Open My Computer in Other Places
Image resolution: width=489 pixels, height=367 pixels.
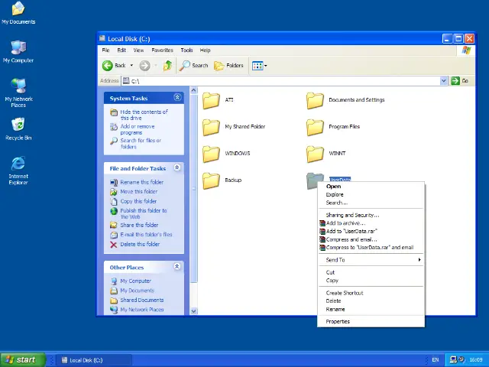(x=135, y=281)
